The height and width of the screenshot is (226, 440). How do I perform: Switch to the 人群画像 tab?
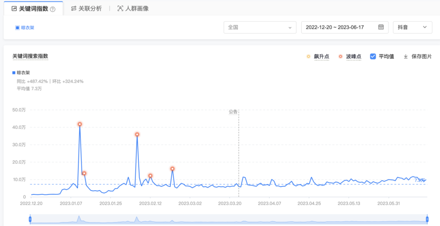coord(137,9)
